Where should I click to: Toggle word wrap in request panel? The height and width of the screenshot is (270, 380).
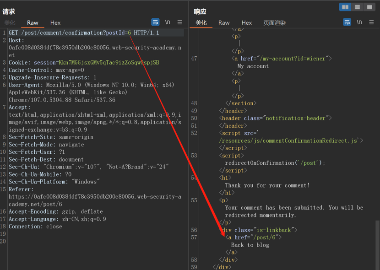click(155, 22)
